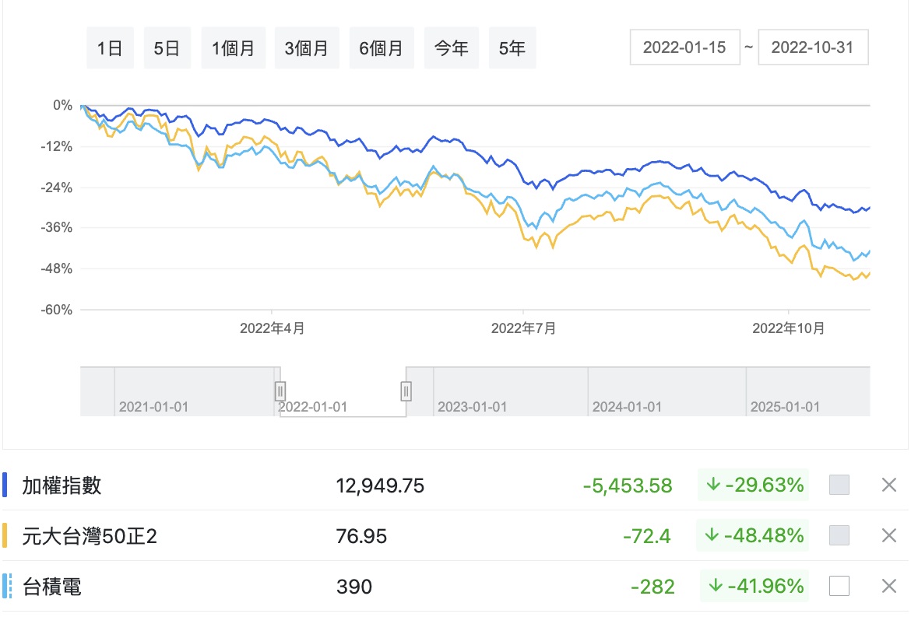Grab the left range slider handle
Screen dimensions: 911x624
[280, 391]
